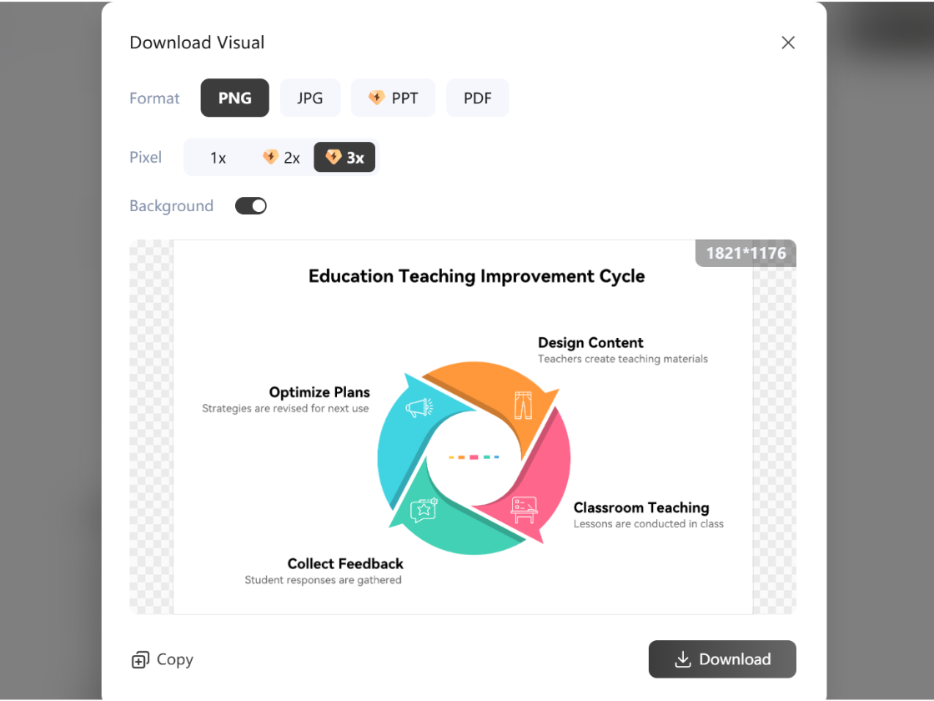Switch format to PDF
Screen dimensions: 934x701
pos(477,98)
